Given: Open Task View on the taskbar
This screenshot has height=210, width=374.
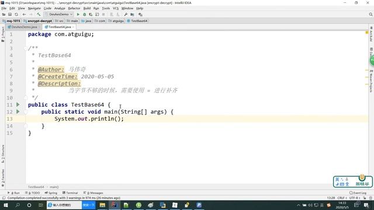Looking at the screenshot, I should 40,205.
